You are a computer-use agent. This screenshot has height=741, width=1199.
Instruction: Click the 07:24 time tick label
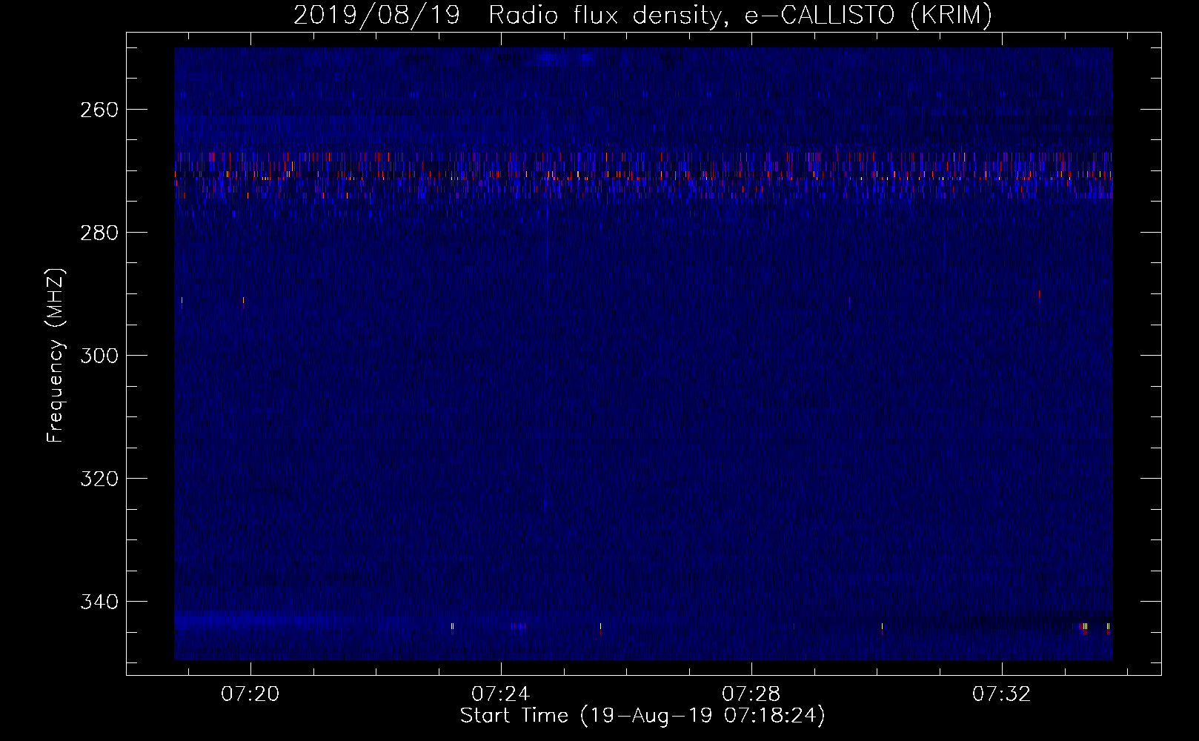tap(501, 694)
